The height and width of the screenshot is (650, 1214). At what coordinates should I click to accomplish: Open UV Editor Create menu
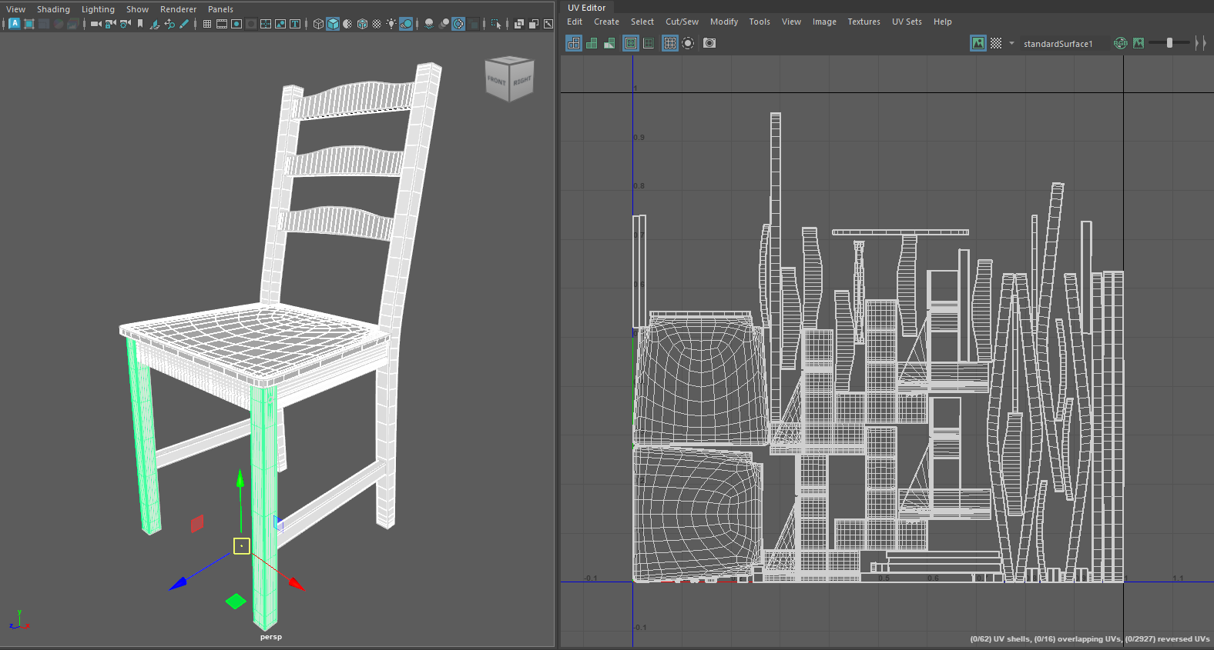(606, 22)
